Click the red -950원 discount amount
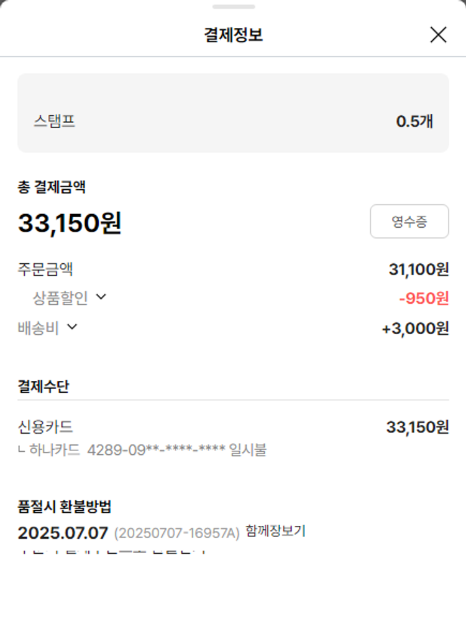466x621 pixels. click(x=424, y=299)
